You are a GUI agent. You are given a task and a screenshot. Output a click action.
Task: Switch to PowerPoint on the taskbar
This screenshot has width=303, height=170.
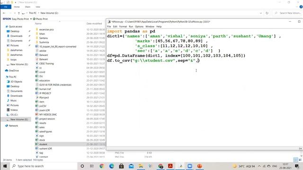click(x=200, y=166)
